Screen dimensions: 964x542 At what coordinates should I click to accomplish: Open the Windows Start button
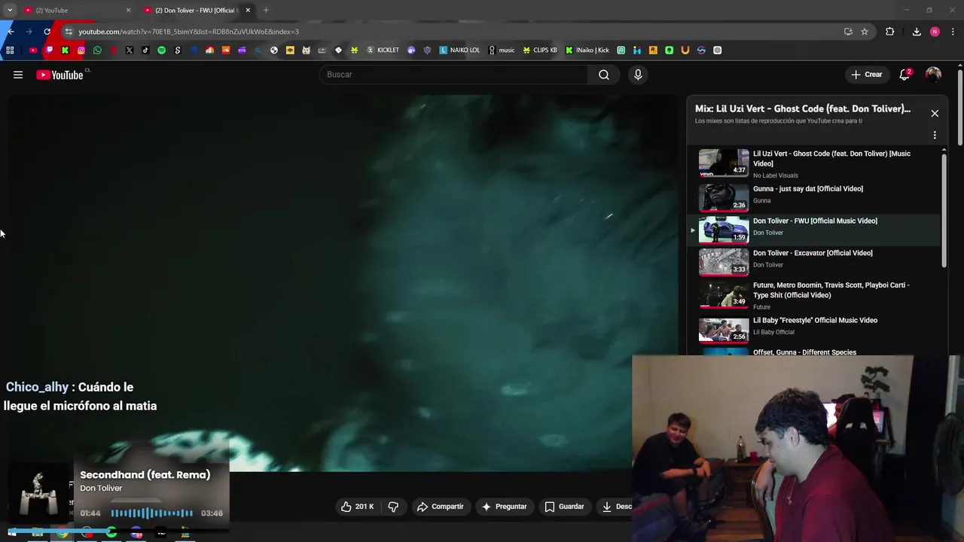point(12,533)
